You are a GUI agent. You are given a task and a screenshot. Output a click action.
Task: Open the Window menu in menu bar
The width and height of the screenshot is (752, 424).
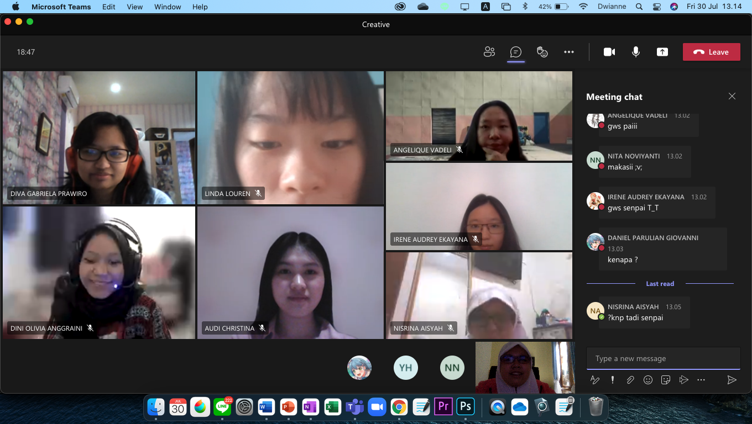[x=168, y=7]
